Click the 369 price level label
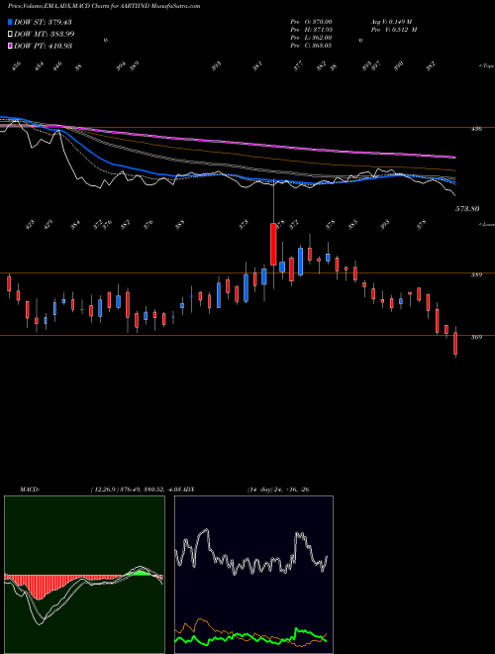 click(x=476, y=338)
